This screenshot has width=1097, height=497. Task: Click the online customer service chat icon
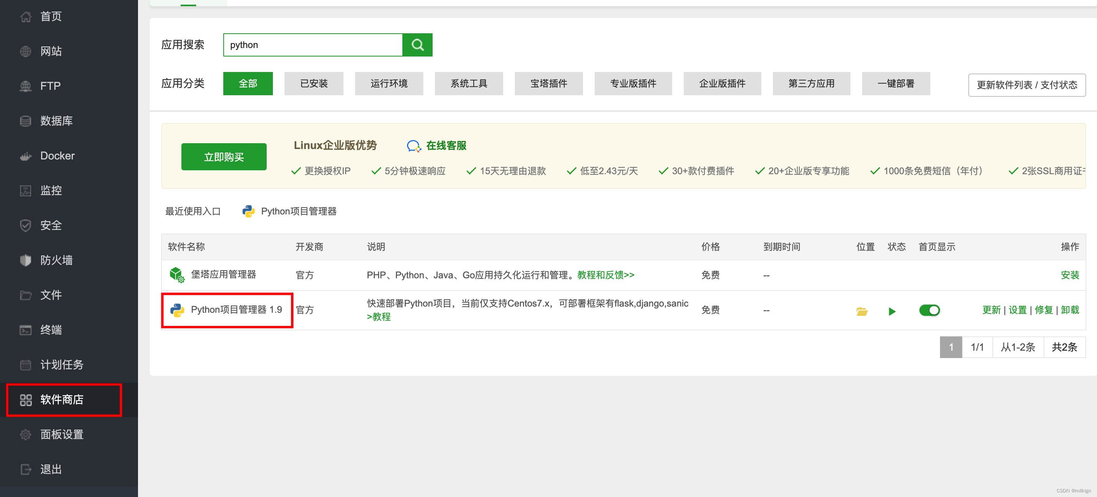click(x=414, y=146)
